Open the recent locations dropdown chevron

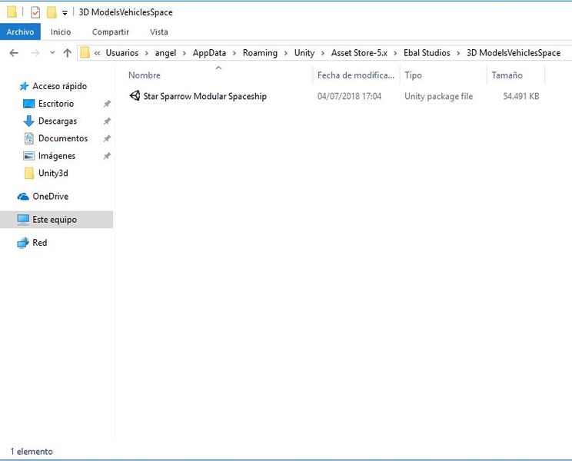click(52, 53)
